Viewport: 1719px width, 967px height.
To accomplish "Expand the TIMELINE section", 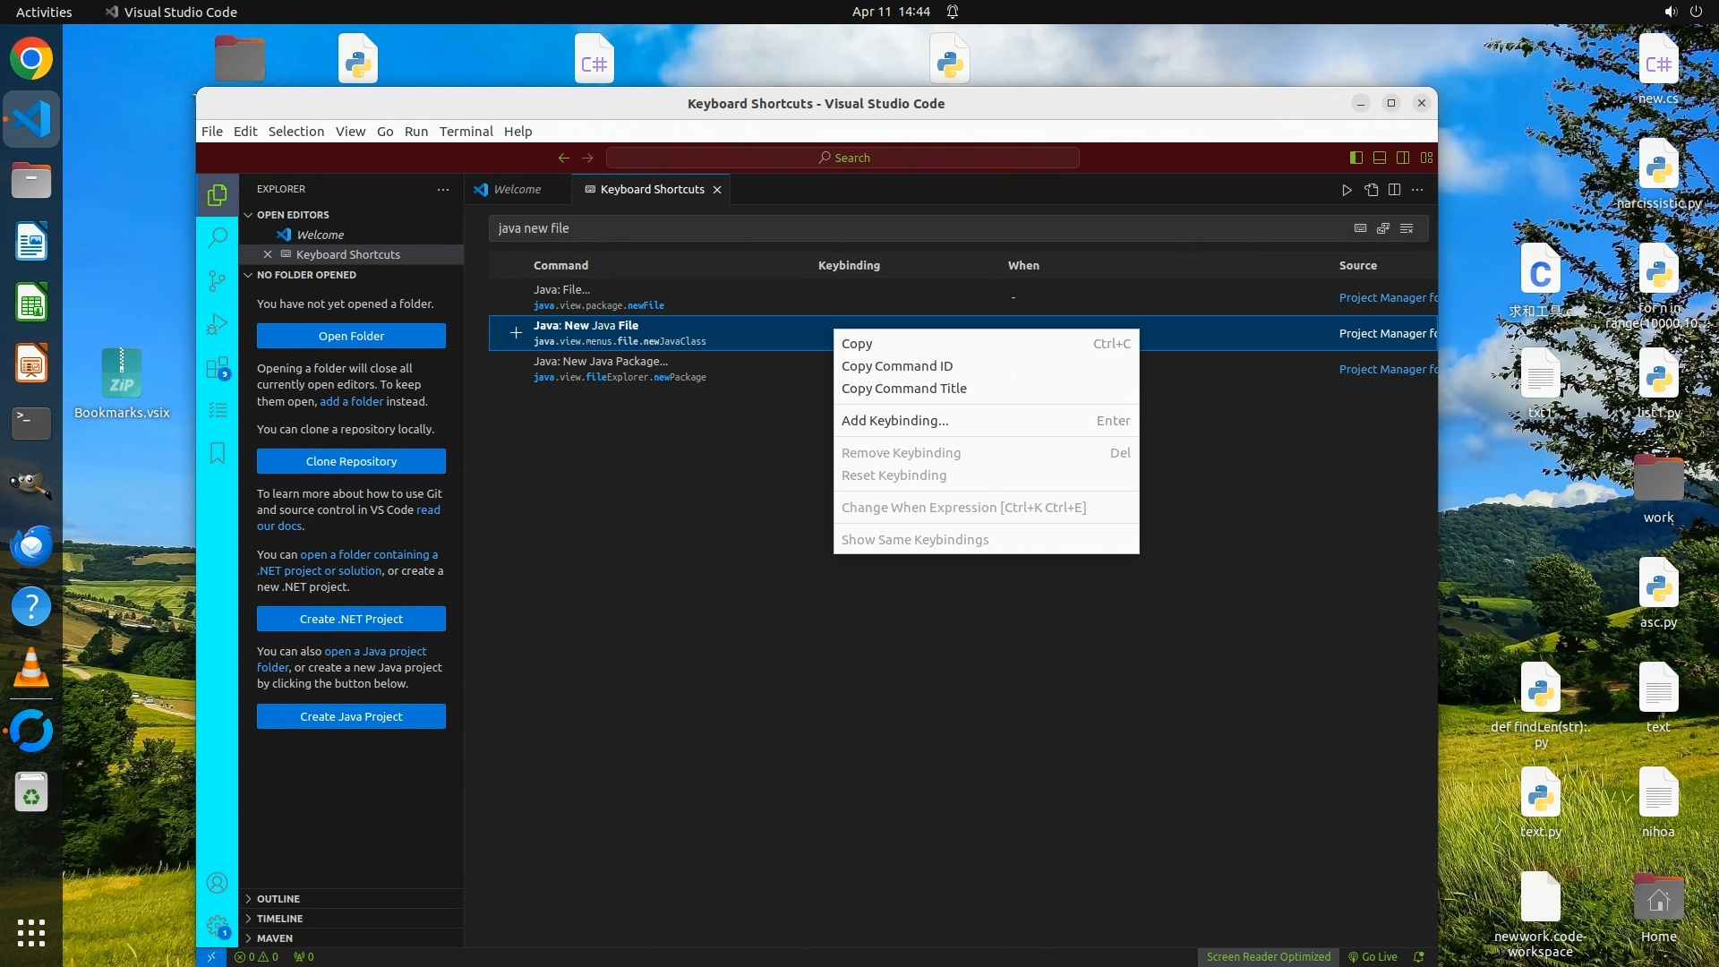I will point(279,919).
